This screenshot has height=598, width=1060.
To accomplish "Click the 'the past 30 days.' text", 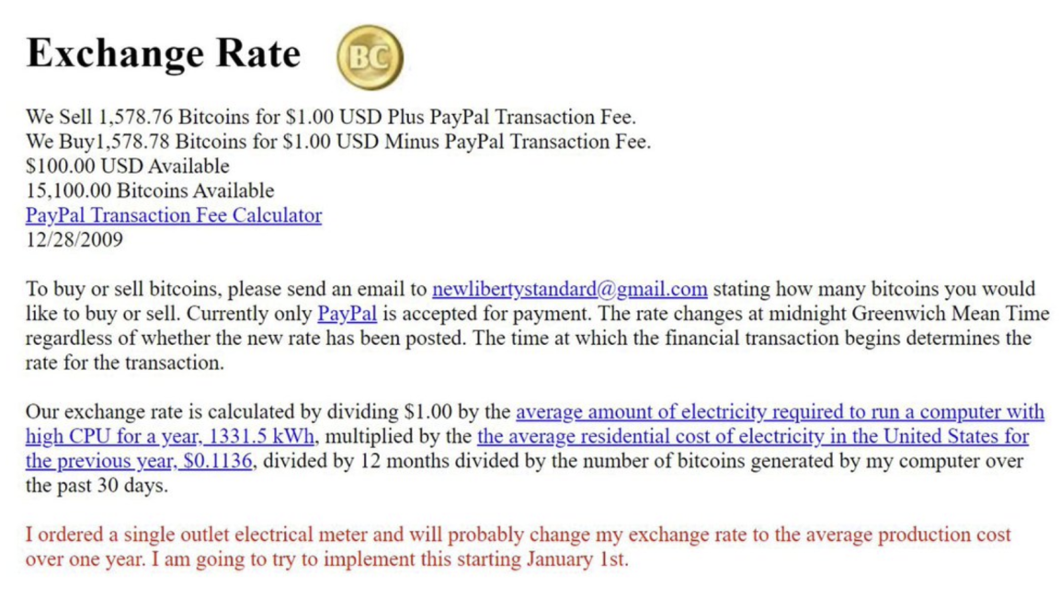I will (x=97, y=486).
